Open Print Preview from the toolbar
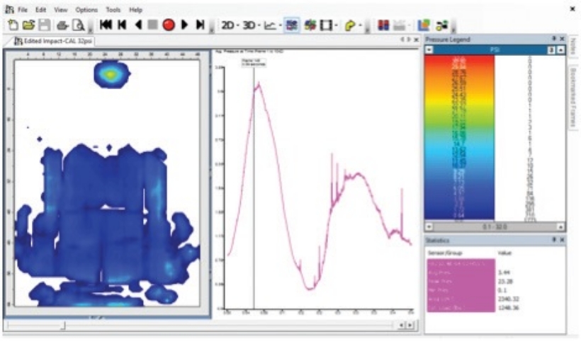 click(x=77, y=25)
